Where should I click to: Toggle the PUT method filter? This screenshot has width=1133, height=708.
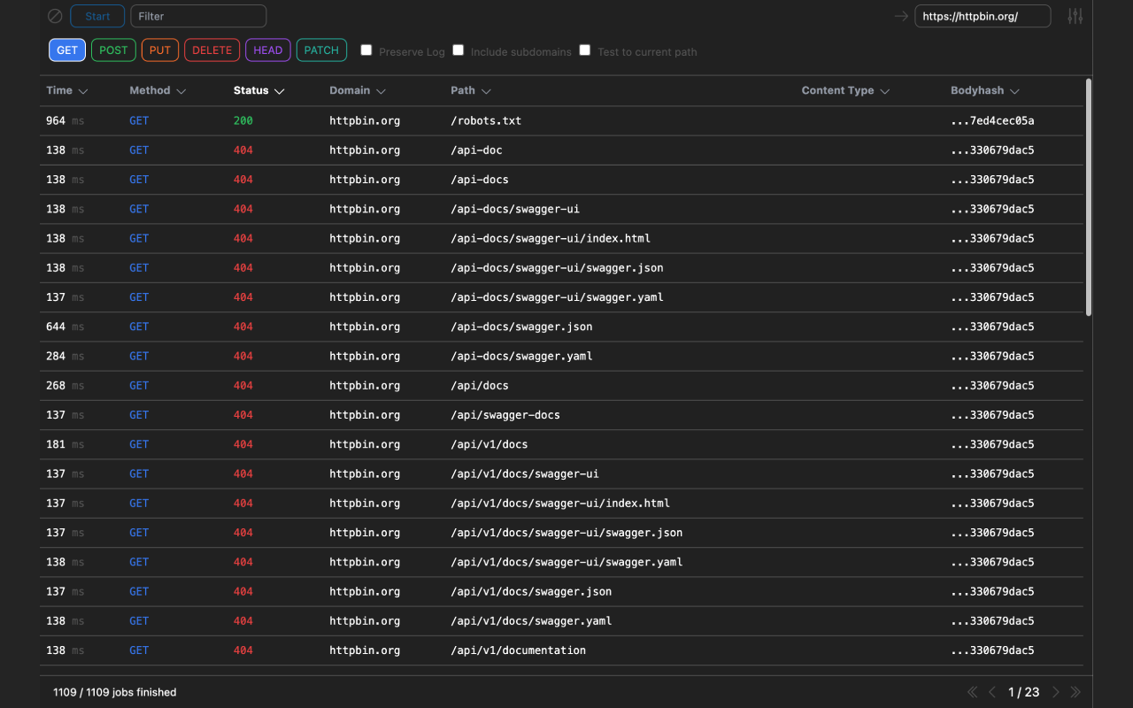[160, 50]
